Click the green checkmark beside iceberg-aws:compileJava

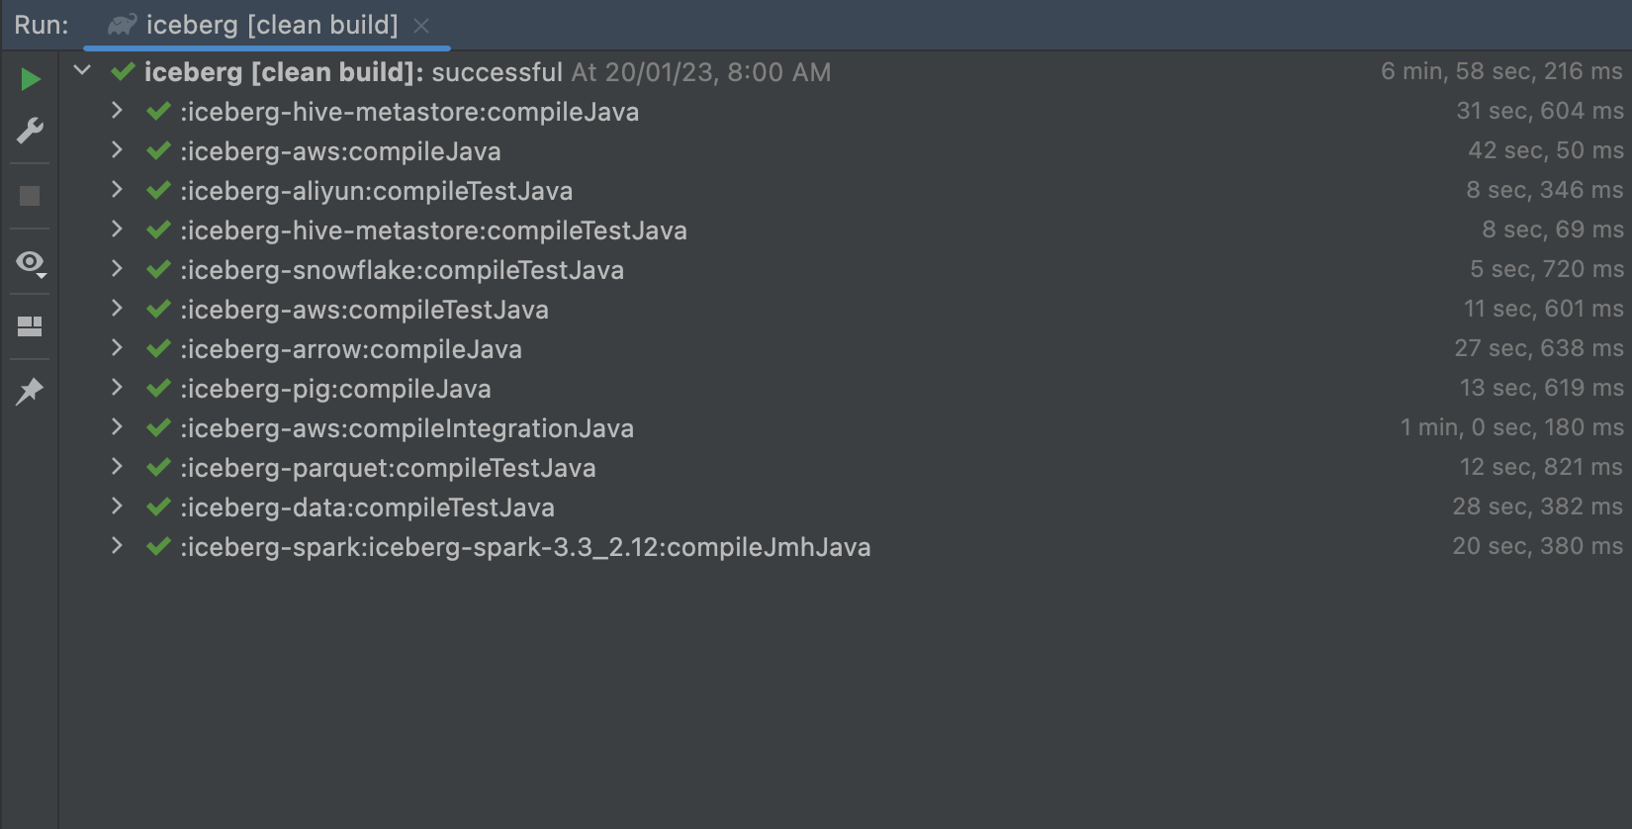158,150
